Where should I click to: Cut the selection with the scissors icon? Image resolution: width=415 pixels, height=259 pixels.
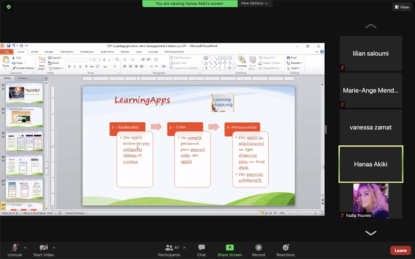tap(13, 57)
